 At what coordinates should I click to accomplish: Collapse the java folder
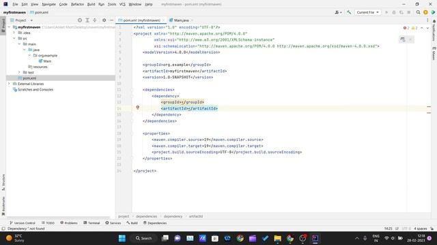click(x=25, y=50)
